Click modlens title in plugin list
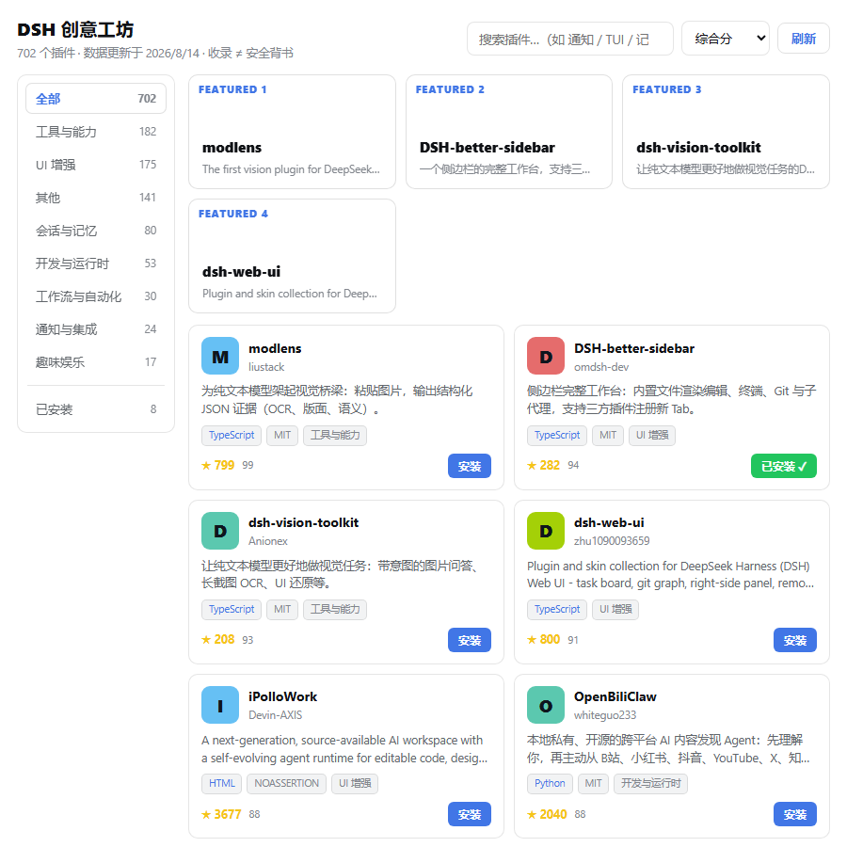 tap(275, 348)
